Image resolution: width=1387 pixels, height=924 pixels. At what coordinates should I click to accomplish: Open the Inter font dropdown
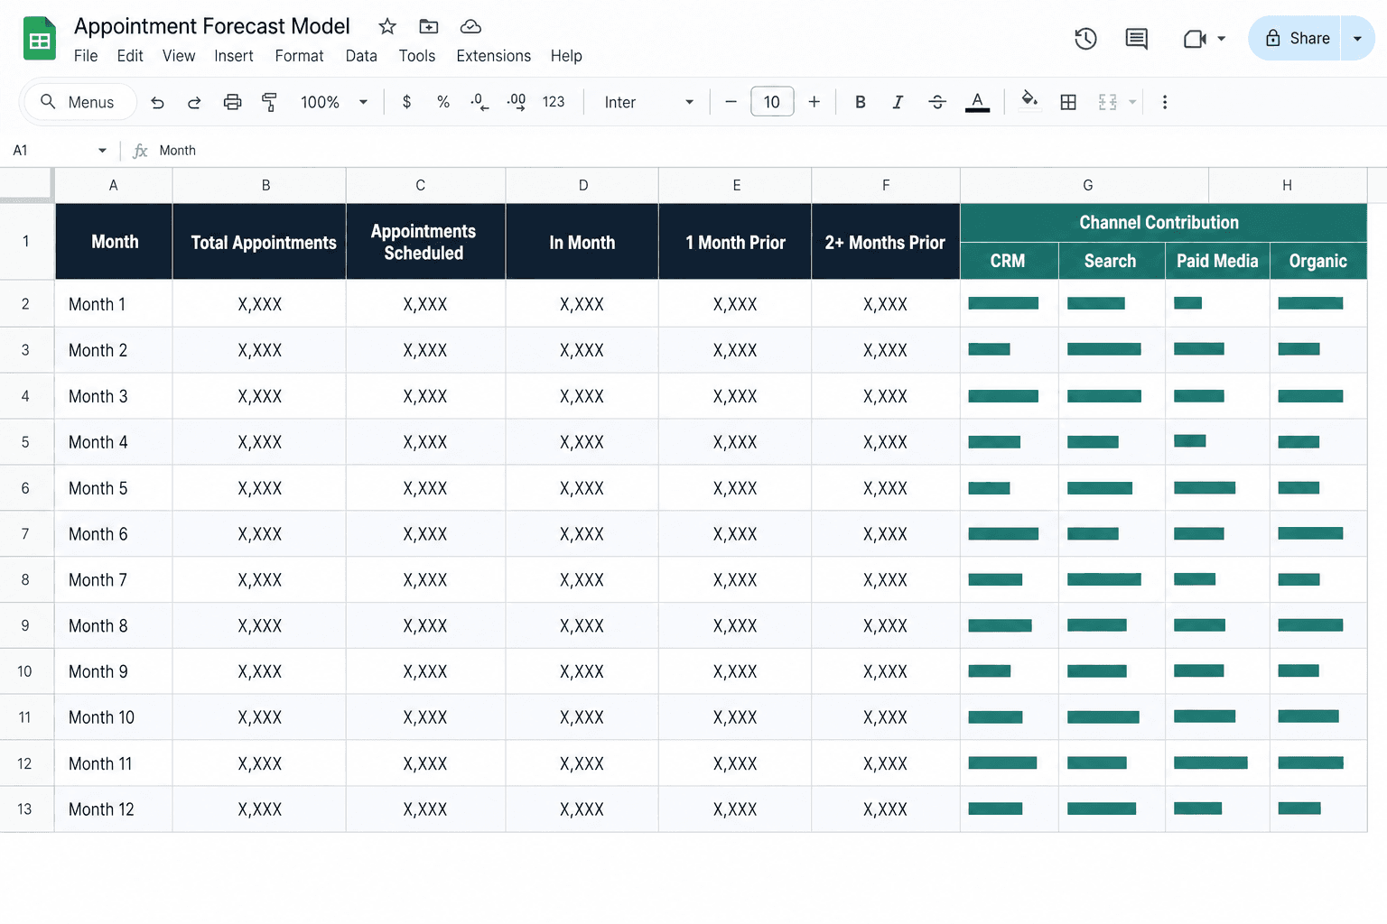coord(649,102)
